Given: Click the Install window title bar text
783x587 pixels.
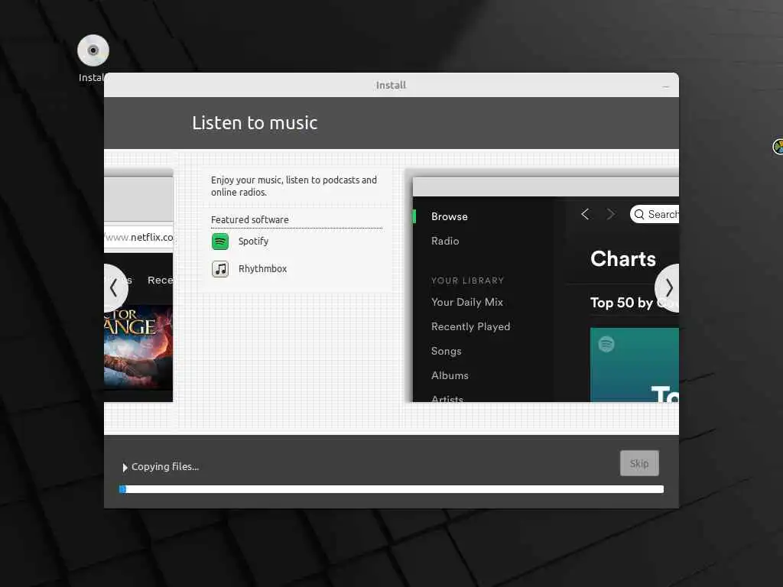Looking at the screenshot, I should tap(391, 86).
